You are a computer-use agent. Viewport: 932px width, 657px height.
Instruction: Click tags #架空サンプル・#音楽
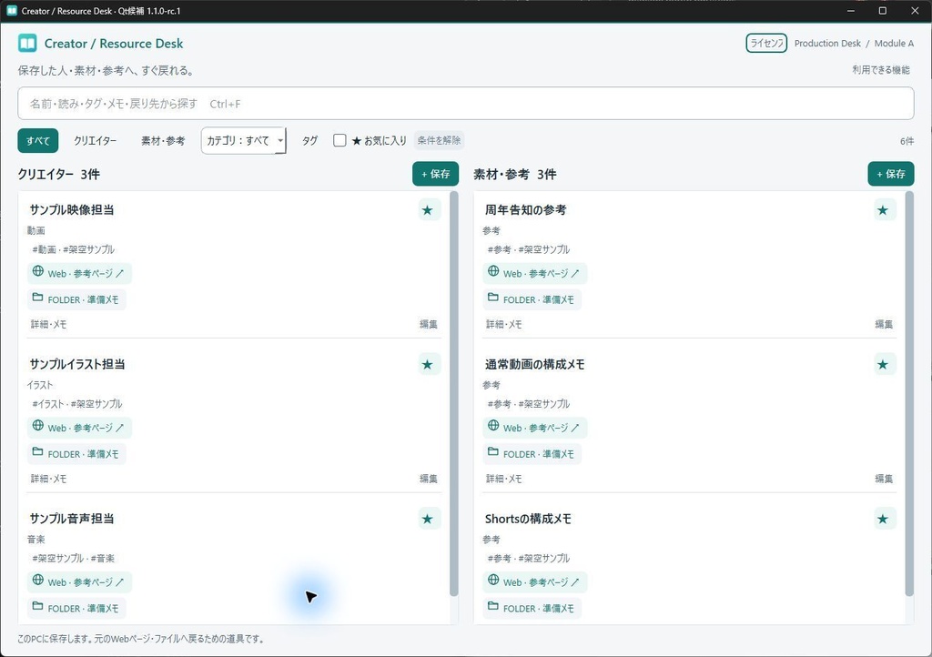(x=73, y=559)
